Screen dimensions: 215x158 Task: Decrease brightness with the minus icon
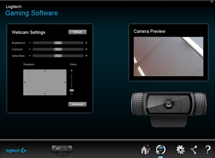click(x=30, y=43)
